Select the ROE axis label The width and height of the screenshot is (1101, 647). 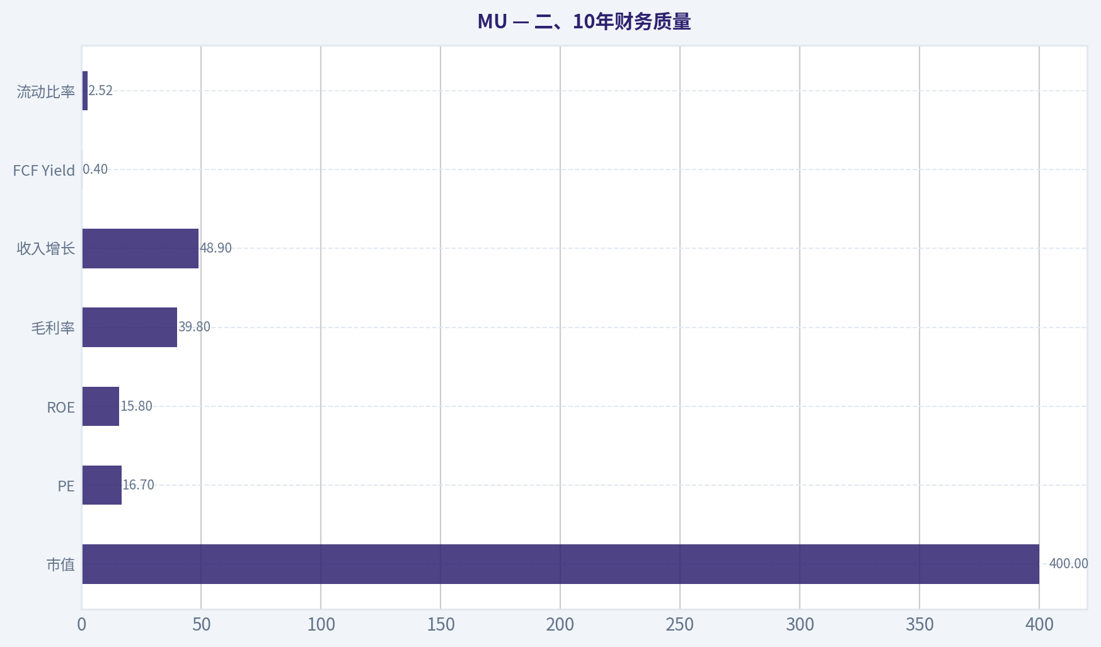click(61, 407)
